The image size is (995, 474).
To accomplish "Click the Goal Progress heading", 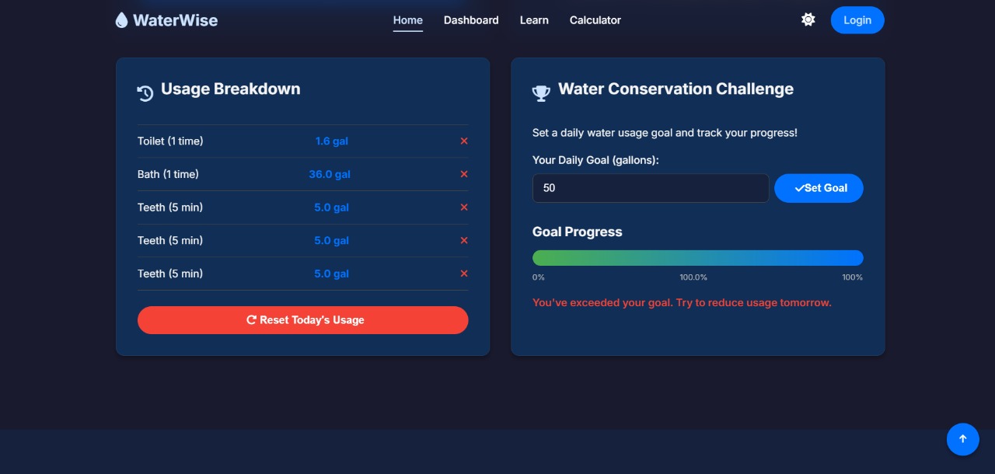I will point(578,232).
